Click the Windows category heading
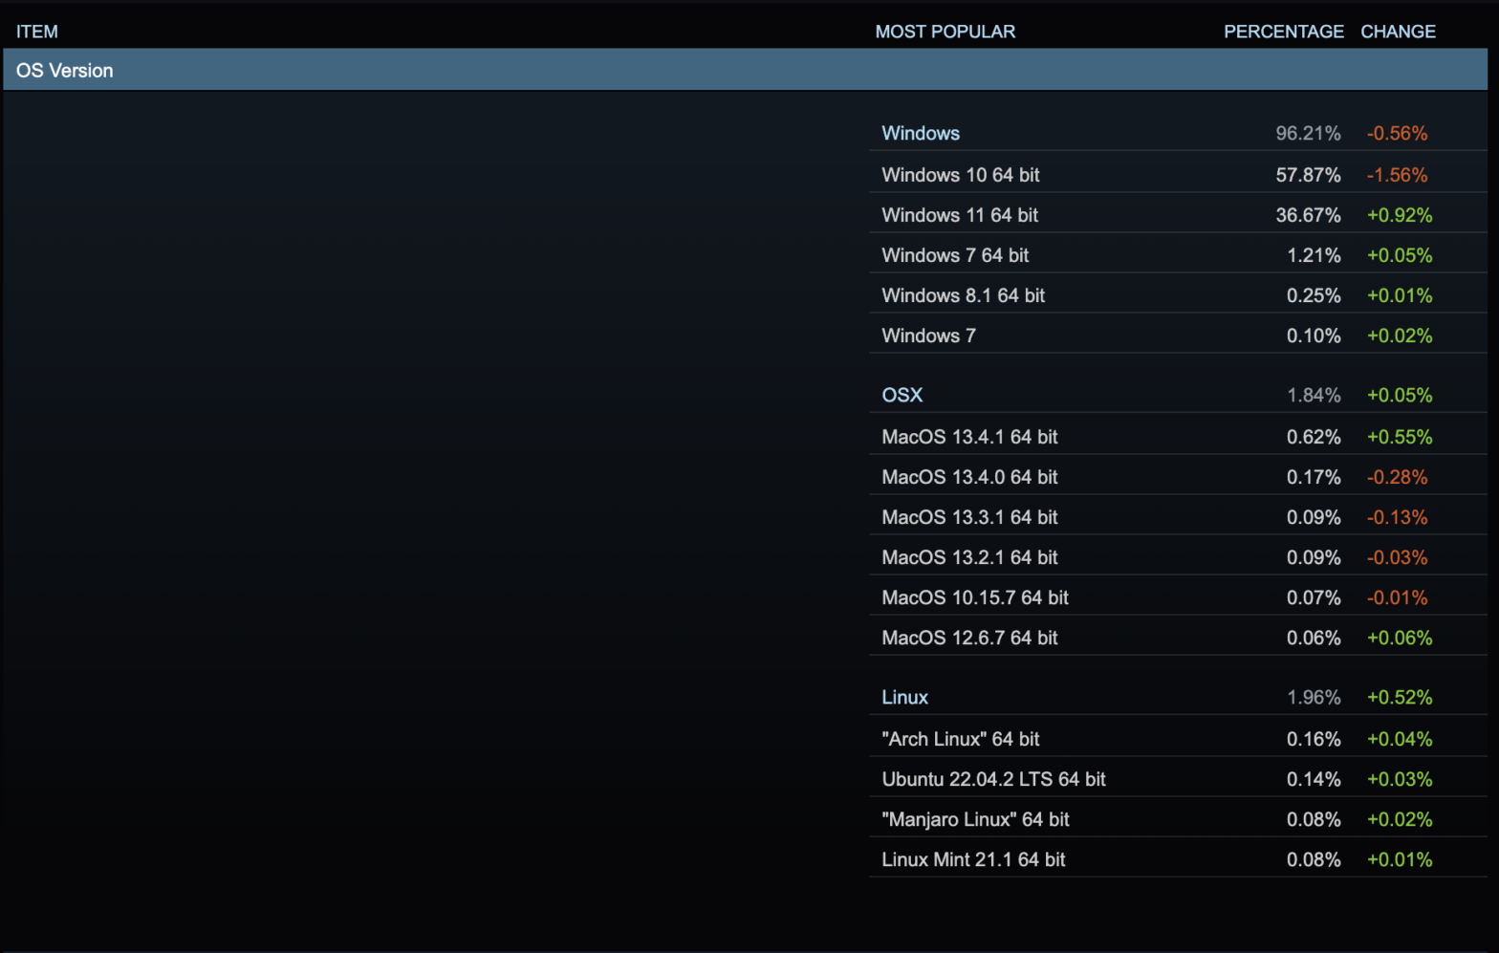This screenshot has height=953, width=1499. pos(920,133)
